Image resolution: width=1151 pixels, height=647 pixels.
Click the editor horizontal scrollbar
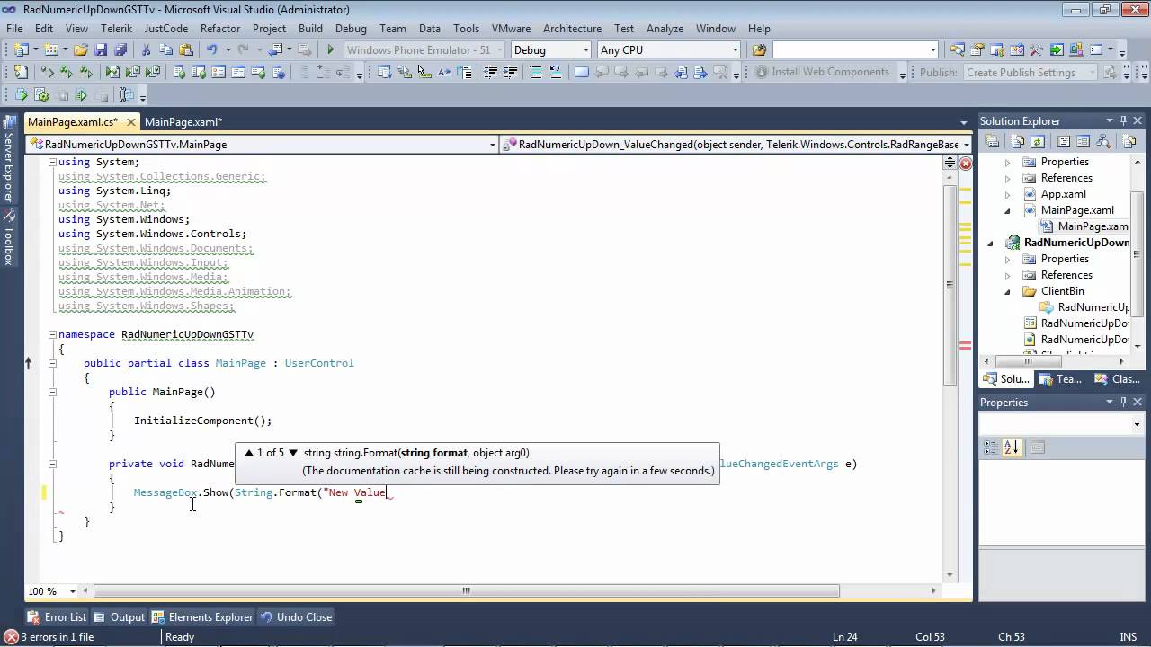pyautogui.click(x=466, y=591)
